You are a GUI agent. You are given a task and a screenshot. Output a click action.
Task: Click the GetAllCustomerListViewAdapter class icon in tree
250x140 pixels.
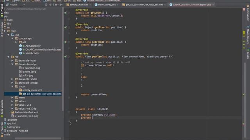20,49
